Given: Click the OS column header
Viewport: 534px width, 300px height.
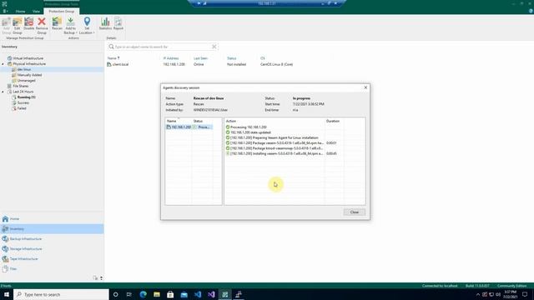Looking at the screenshot, I should 262,58.
